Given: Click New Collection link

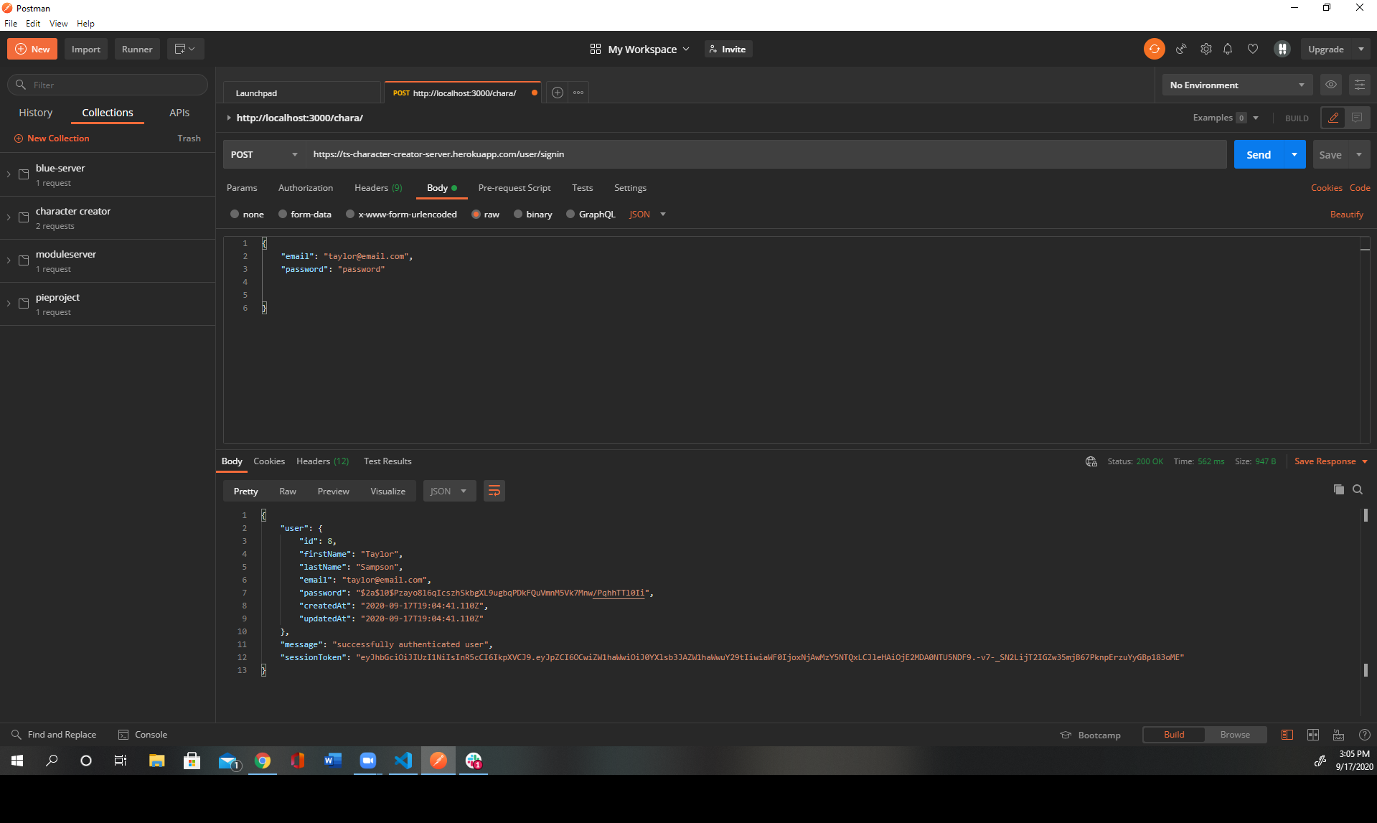Looking at the screenshot, I should [x=52, y=138].
